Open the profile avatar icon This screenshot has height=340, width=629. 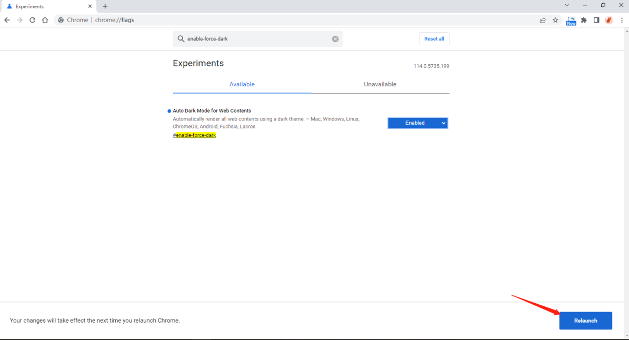tap(609, 20)
